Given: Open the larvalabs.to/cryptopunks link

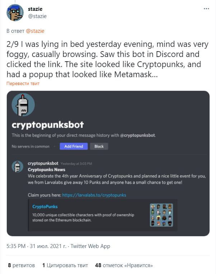Looking at the screenshot, I should pos(94,195).
